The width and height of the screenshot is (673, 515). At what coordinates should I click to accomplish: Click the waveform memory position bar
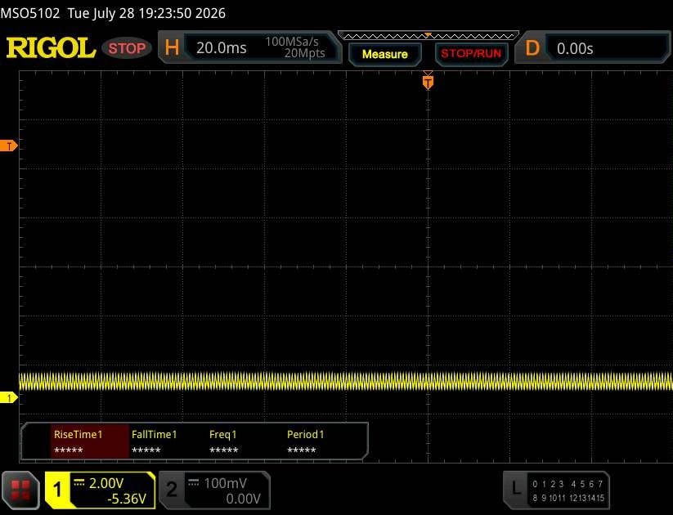tap(428, 36)
